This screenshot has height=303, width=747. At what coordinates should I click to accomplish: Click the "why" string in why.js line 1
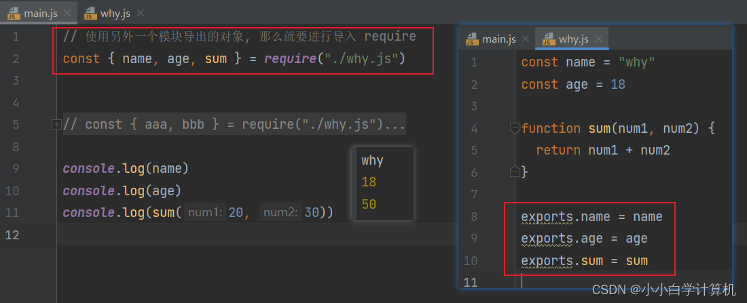pyautogui.click(x=636, y=63)
